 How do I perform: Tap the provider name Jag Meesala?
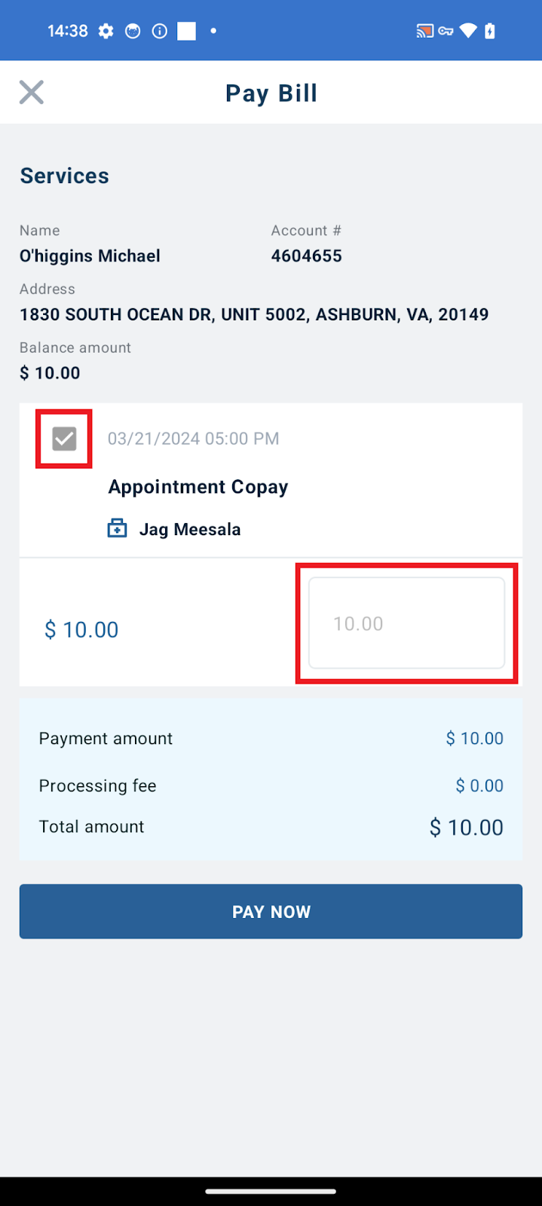click(x=190, y=529)
